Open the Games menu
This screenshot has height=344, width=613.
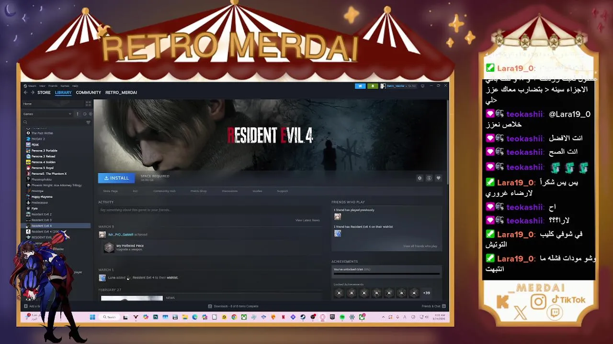coord(65,86)
